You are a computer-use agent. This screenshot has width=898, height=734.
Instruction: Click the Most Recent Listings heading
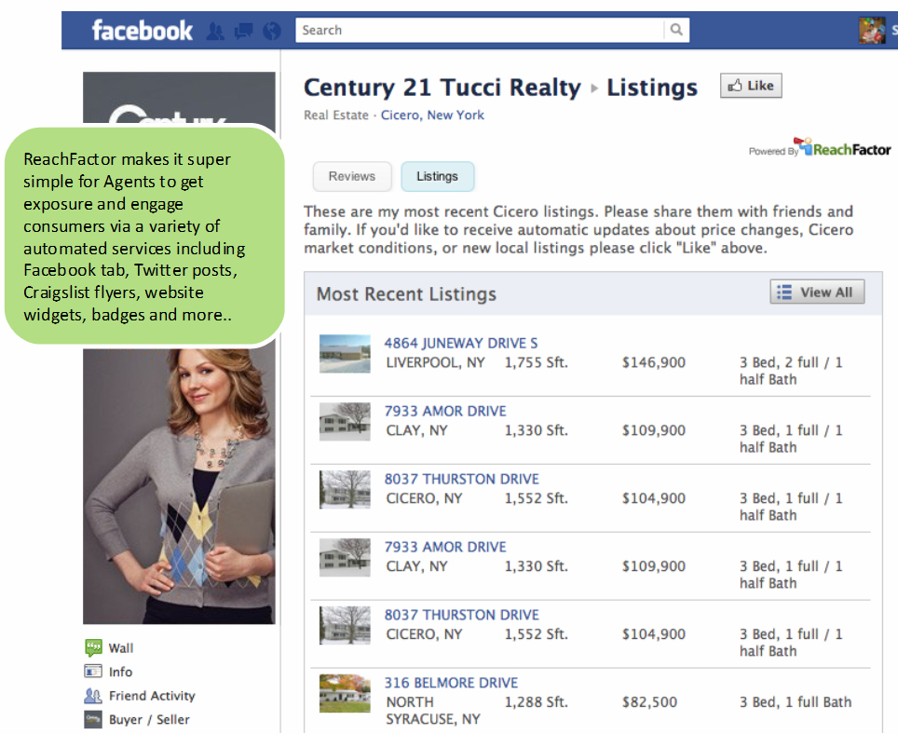(x=407, y=293)
